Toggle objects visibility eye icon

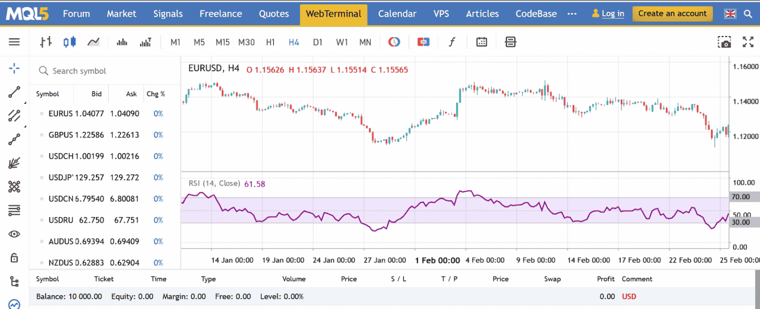click(14, 234)
